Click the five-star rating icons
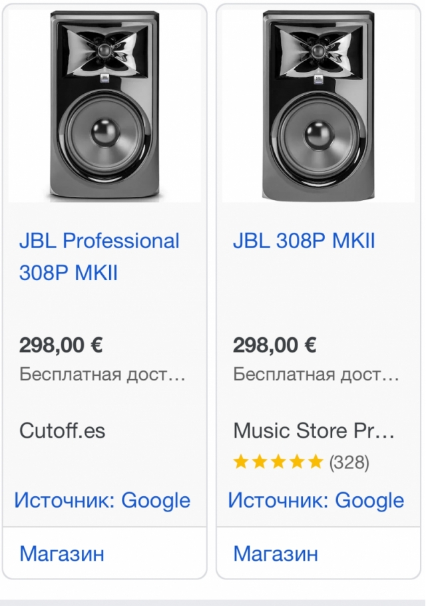The image size is (426, 606). [278, 462]
